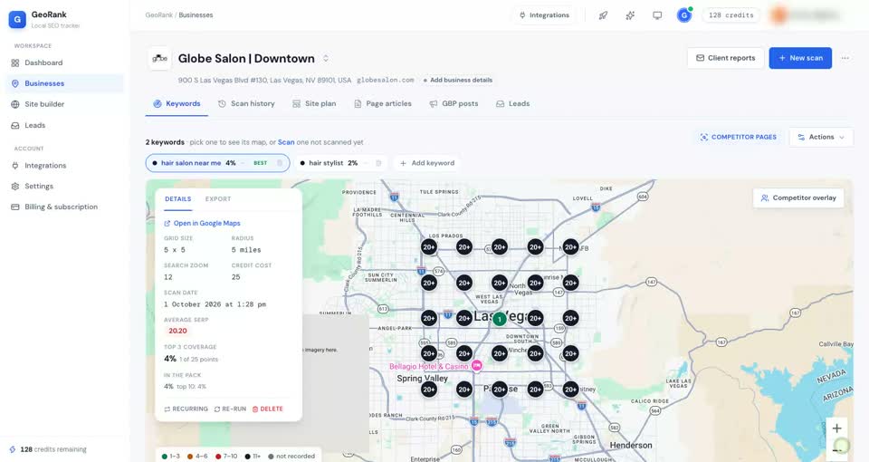
Task: Switch to the Scan history tab
Action: [246, 103]
